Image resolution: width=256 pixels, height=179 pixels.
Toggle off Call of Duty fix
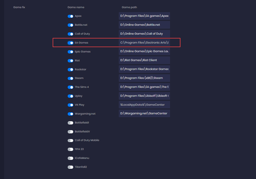[x=70, y=34]
